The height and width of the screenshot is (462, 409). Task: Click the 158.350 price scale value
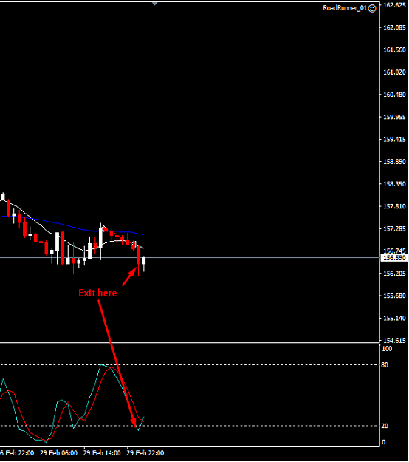tap(394, 184)
